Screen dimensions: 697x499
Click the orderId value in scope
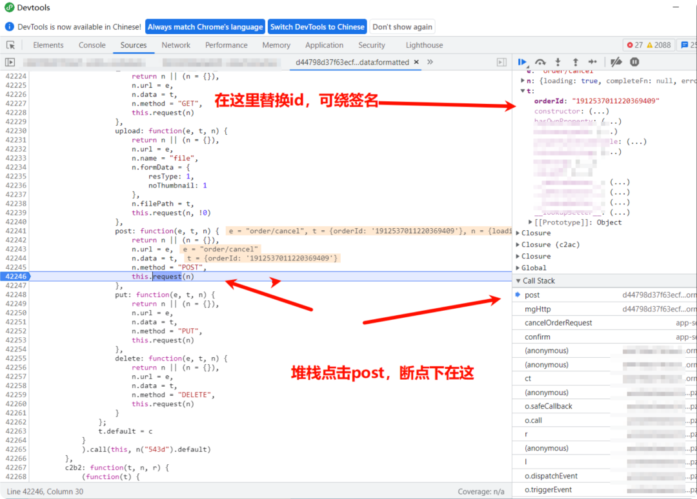(x=615, y=101)
